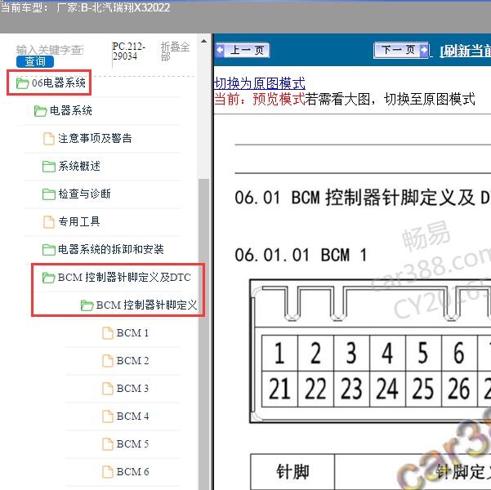491x490 pixels.
Task: Select 专用工具 tree entry
Action: (79, 221)
